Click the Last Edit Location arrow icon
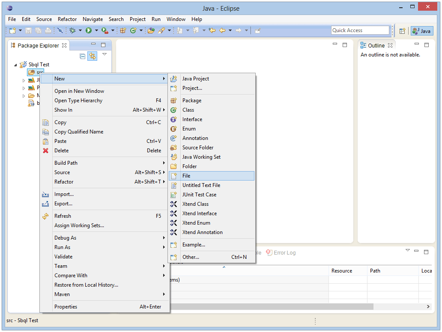The image size is (442, 332). [212, 30]
